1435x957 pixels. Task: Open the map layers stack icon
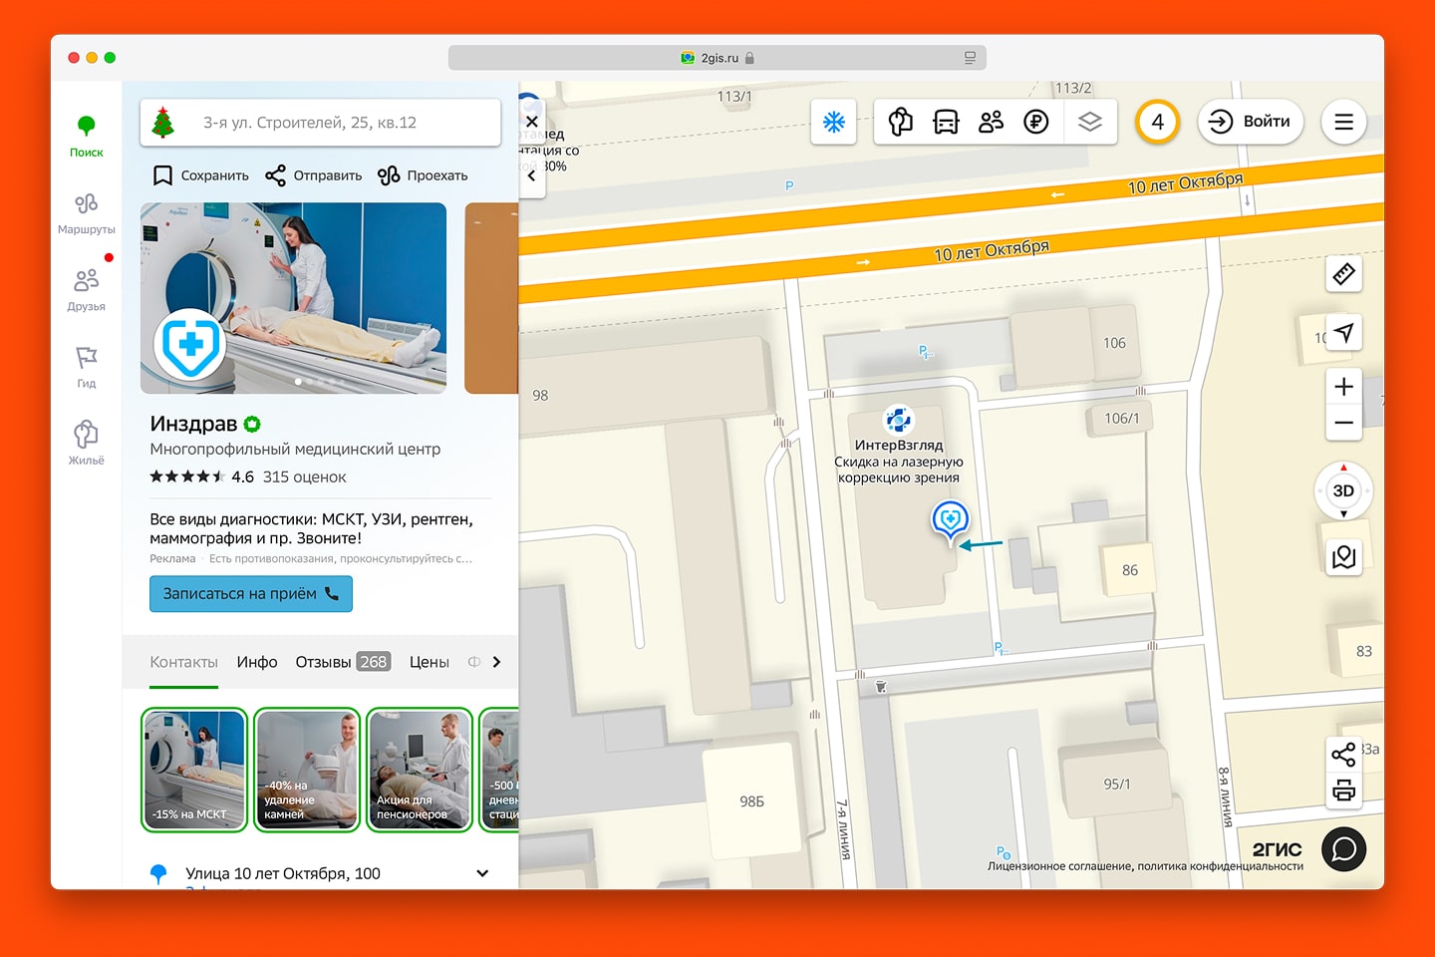(1089, 123)
